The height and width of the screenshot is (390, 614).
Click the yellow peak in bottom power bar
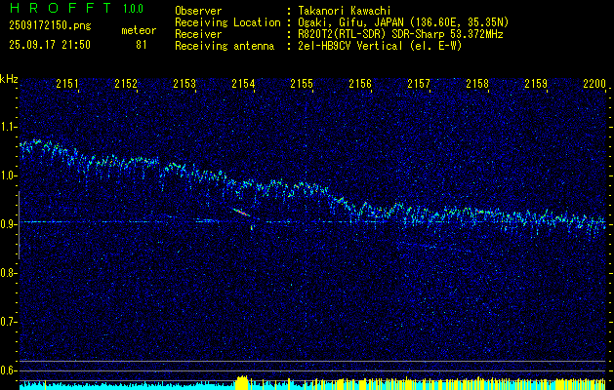(x=241, y=380)
